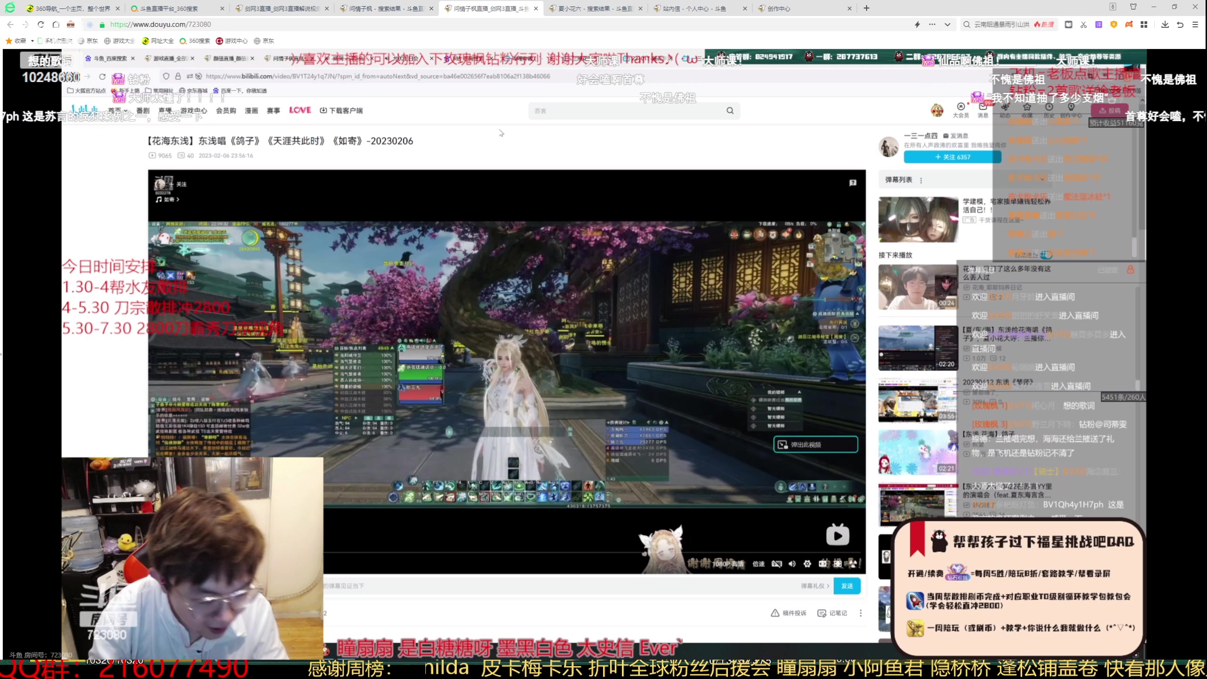Screen dimensions: 1207x679
Task: Open bilibili 赛事 nav item
Action: tap(273, 110)
